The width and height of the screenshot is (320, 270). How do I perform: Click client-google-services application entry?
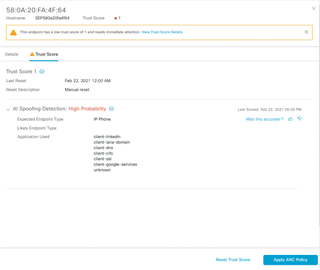pyautogui.click(x=116, y=165)
